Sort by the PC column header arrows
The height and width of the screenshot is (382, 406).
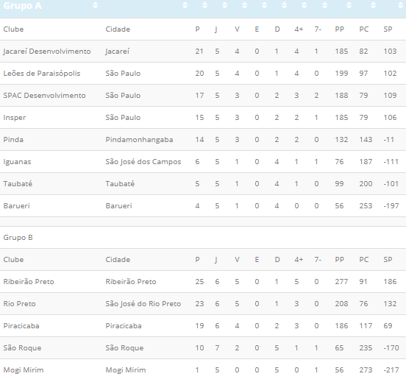point(373,5)
